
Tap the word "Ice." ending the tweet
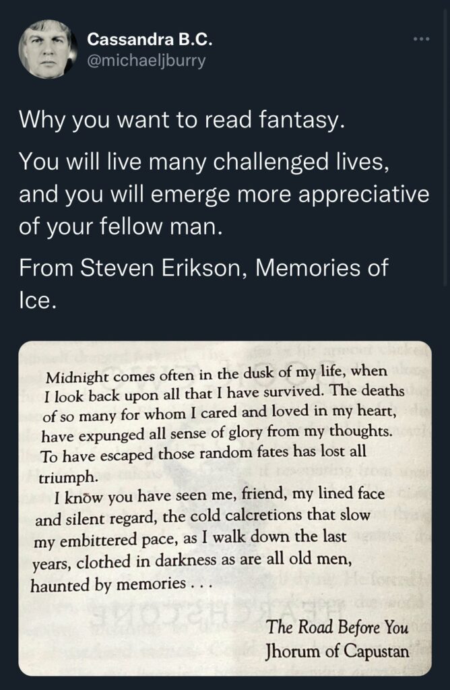click(x=38, y=300)
